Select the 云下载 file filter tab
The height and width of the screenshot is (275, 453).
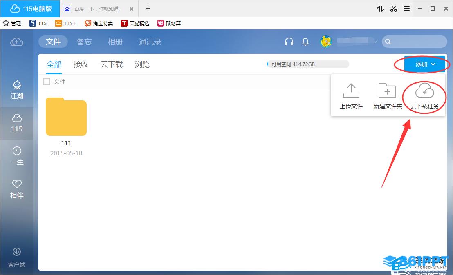112,64
